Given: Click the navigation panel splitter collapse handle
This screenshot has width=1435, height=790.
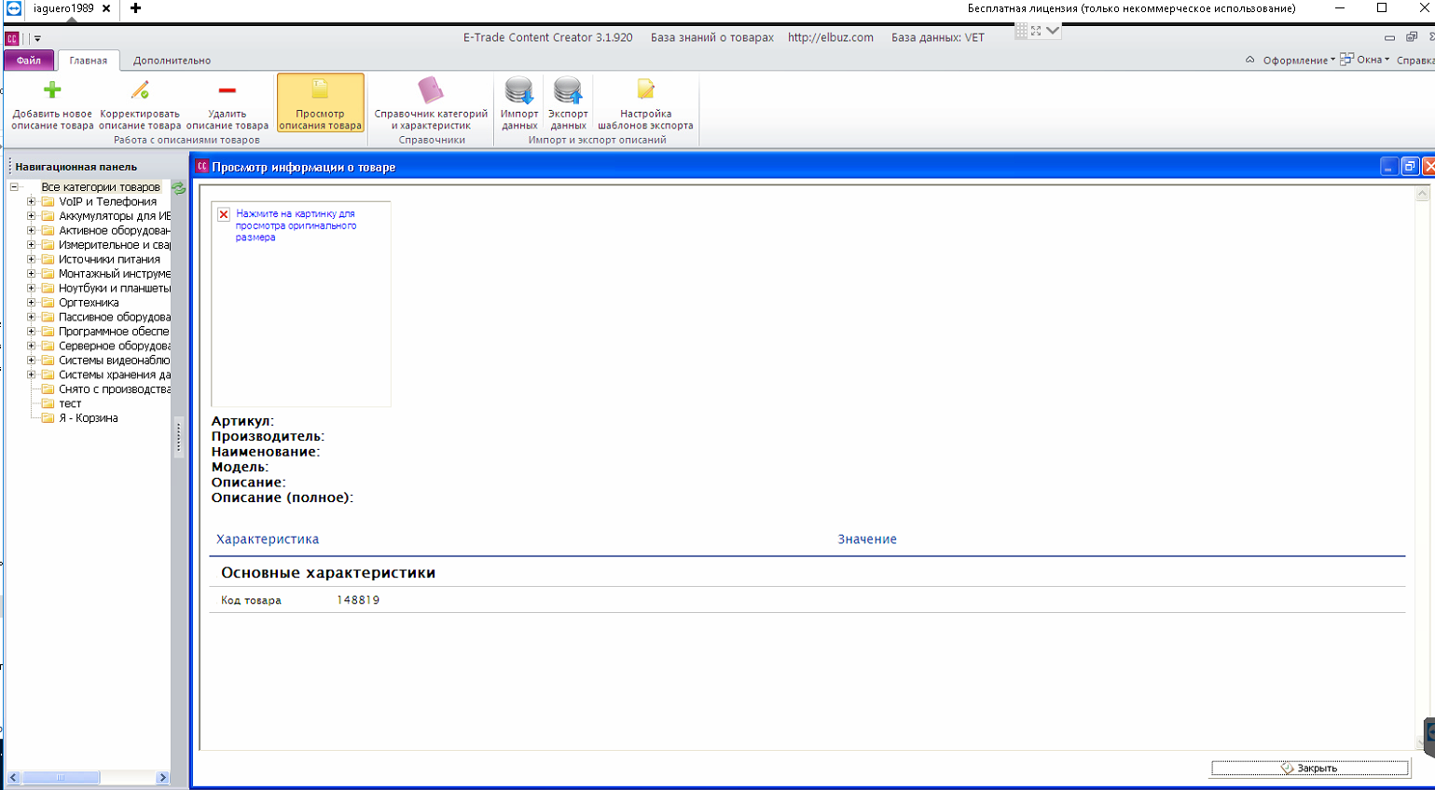Looking at the screenshot, I should pyautogui.click(x=178, y=438).
